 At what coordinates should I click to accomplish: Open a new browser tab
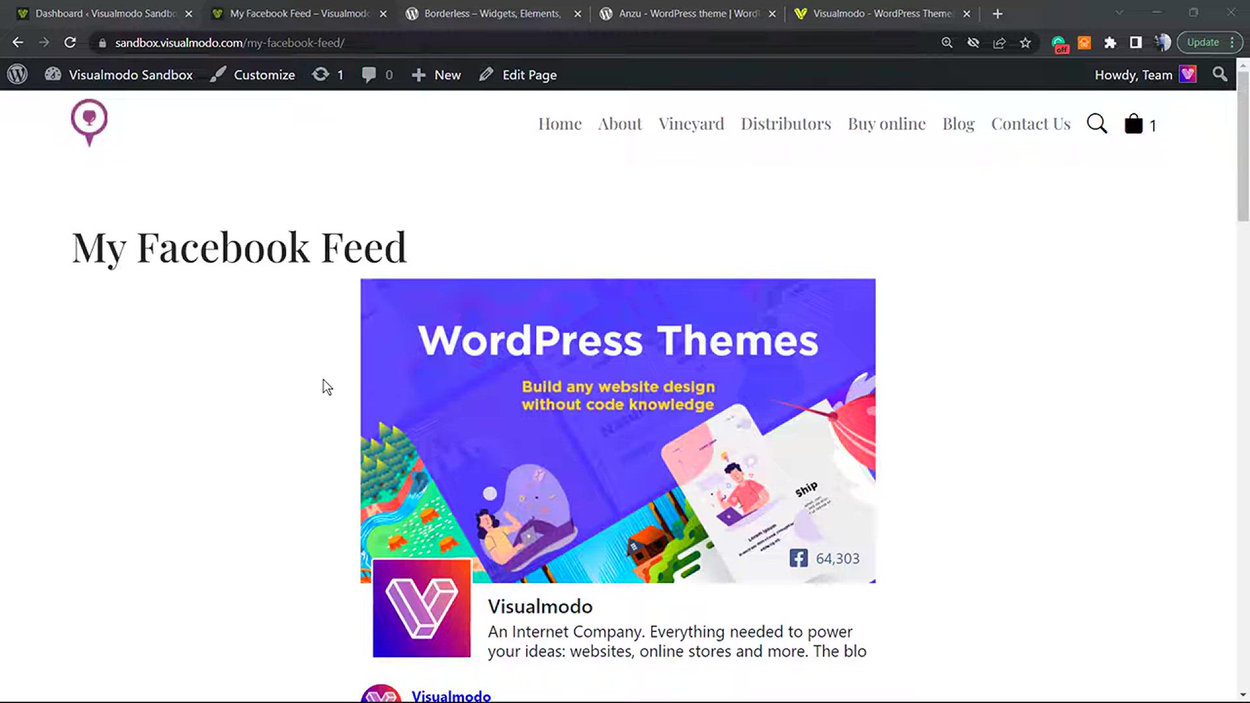click(x=997, y=14)
